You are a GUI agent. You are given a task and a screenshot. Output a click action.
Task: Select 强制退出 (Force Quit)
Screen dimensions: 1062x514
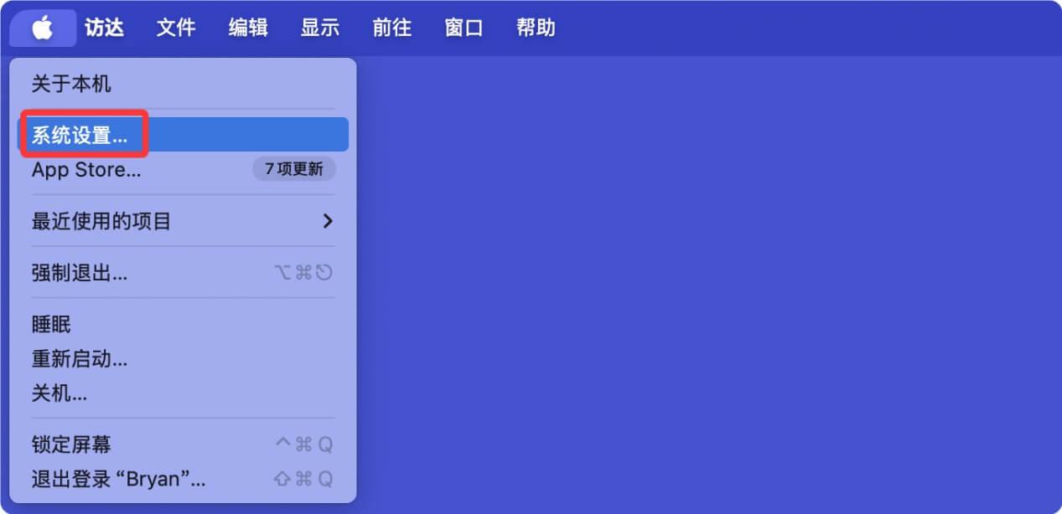pyautogui.click(x=80, y=272)
